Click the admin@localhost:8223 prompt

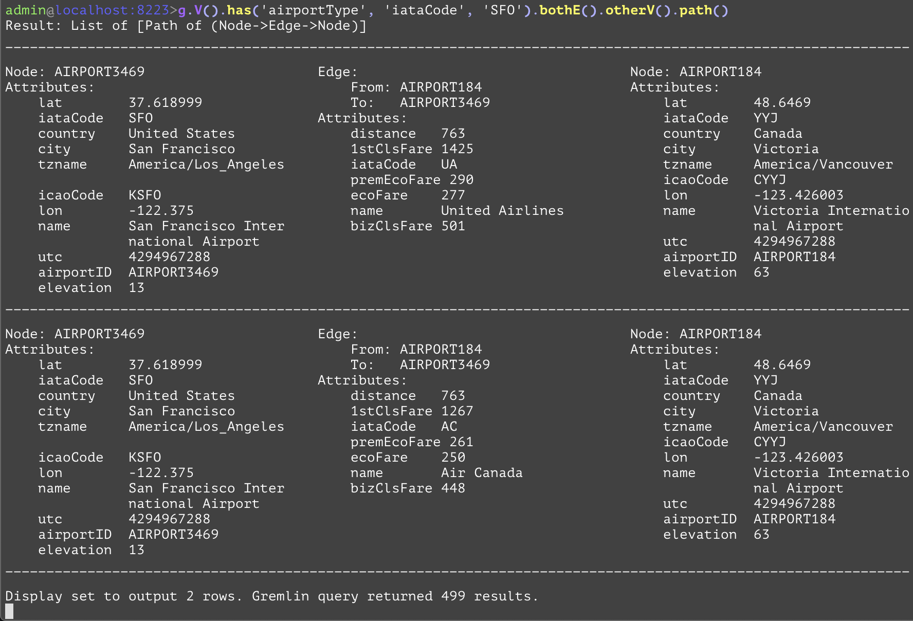87,10
